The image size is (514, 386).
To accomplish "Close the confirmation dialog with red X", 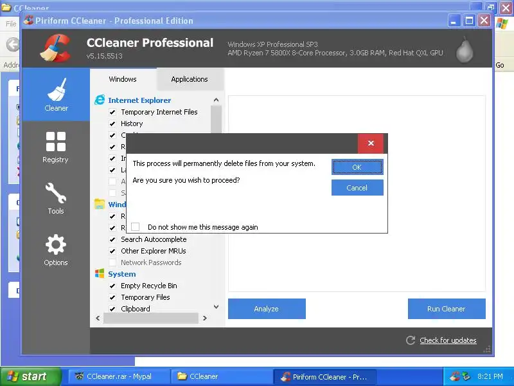I will click(371, 143).
